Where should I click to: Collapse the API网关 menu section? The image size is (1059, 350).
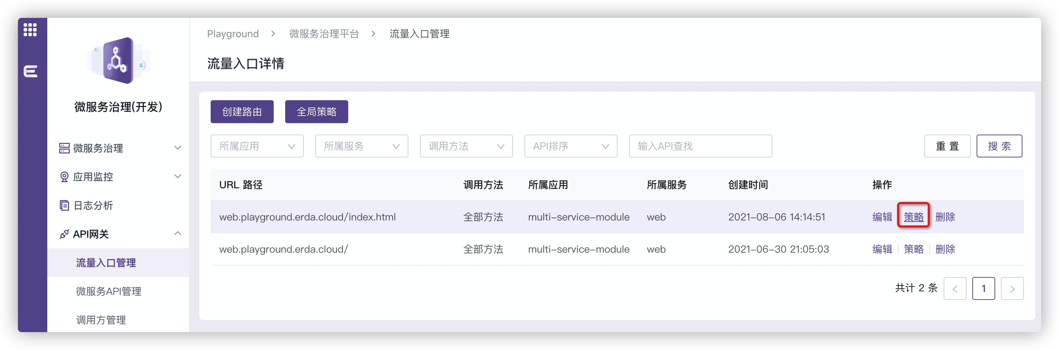pos(178,233)
